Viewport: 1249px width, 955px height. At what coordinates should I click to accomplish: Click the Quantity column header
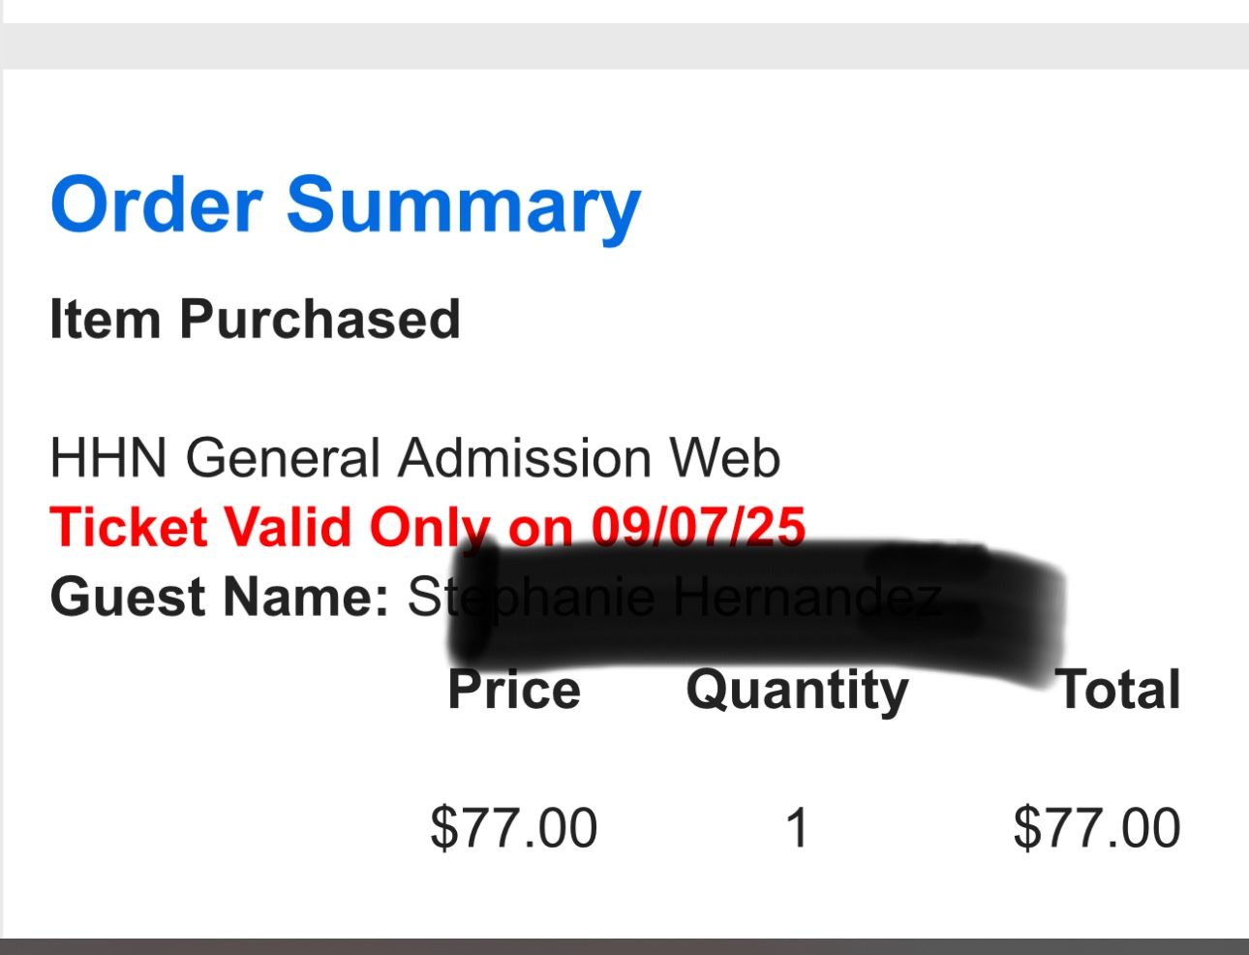(x=797, y=691)
